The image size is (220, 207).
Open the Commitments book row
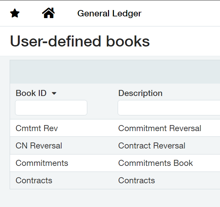point(115,163)
